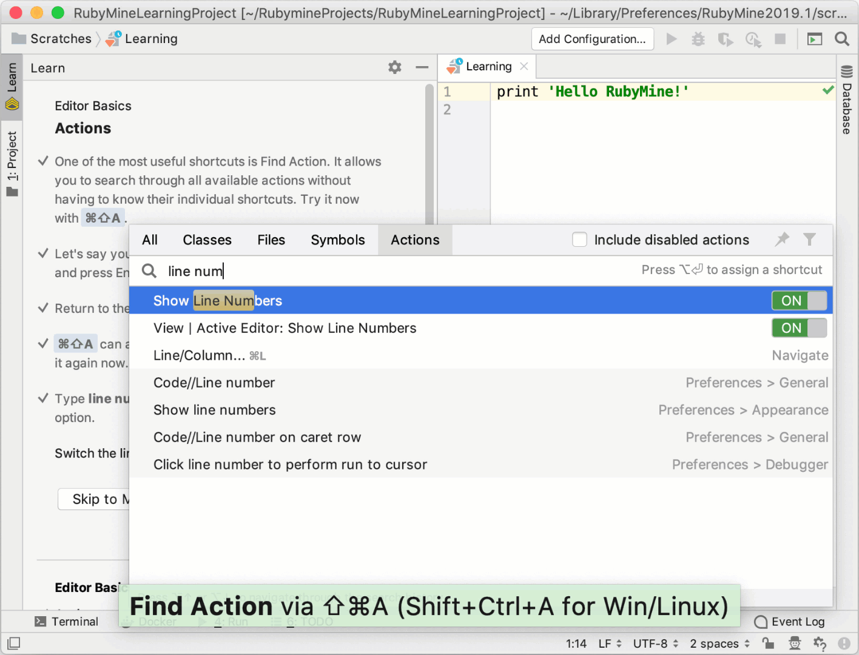859x655 pixels.
Task: Click the 1:14 caret position indicator
Action: click(x=576, y=643)
